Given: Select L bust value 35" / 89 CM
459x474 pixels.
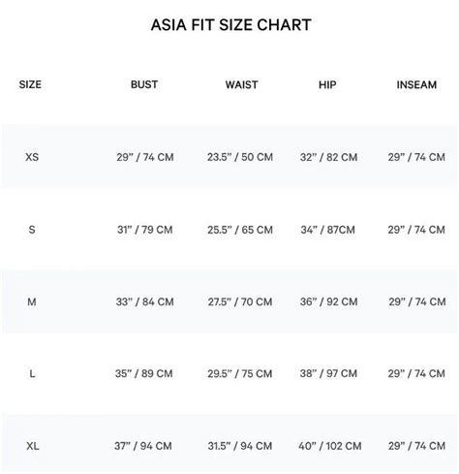Looking at the screenshot, I should coord(144,373).
